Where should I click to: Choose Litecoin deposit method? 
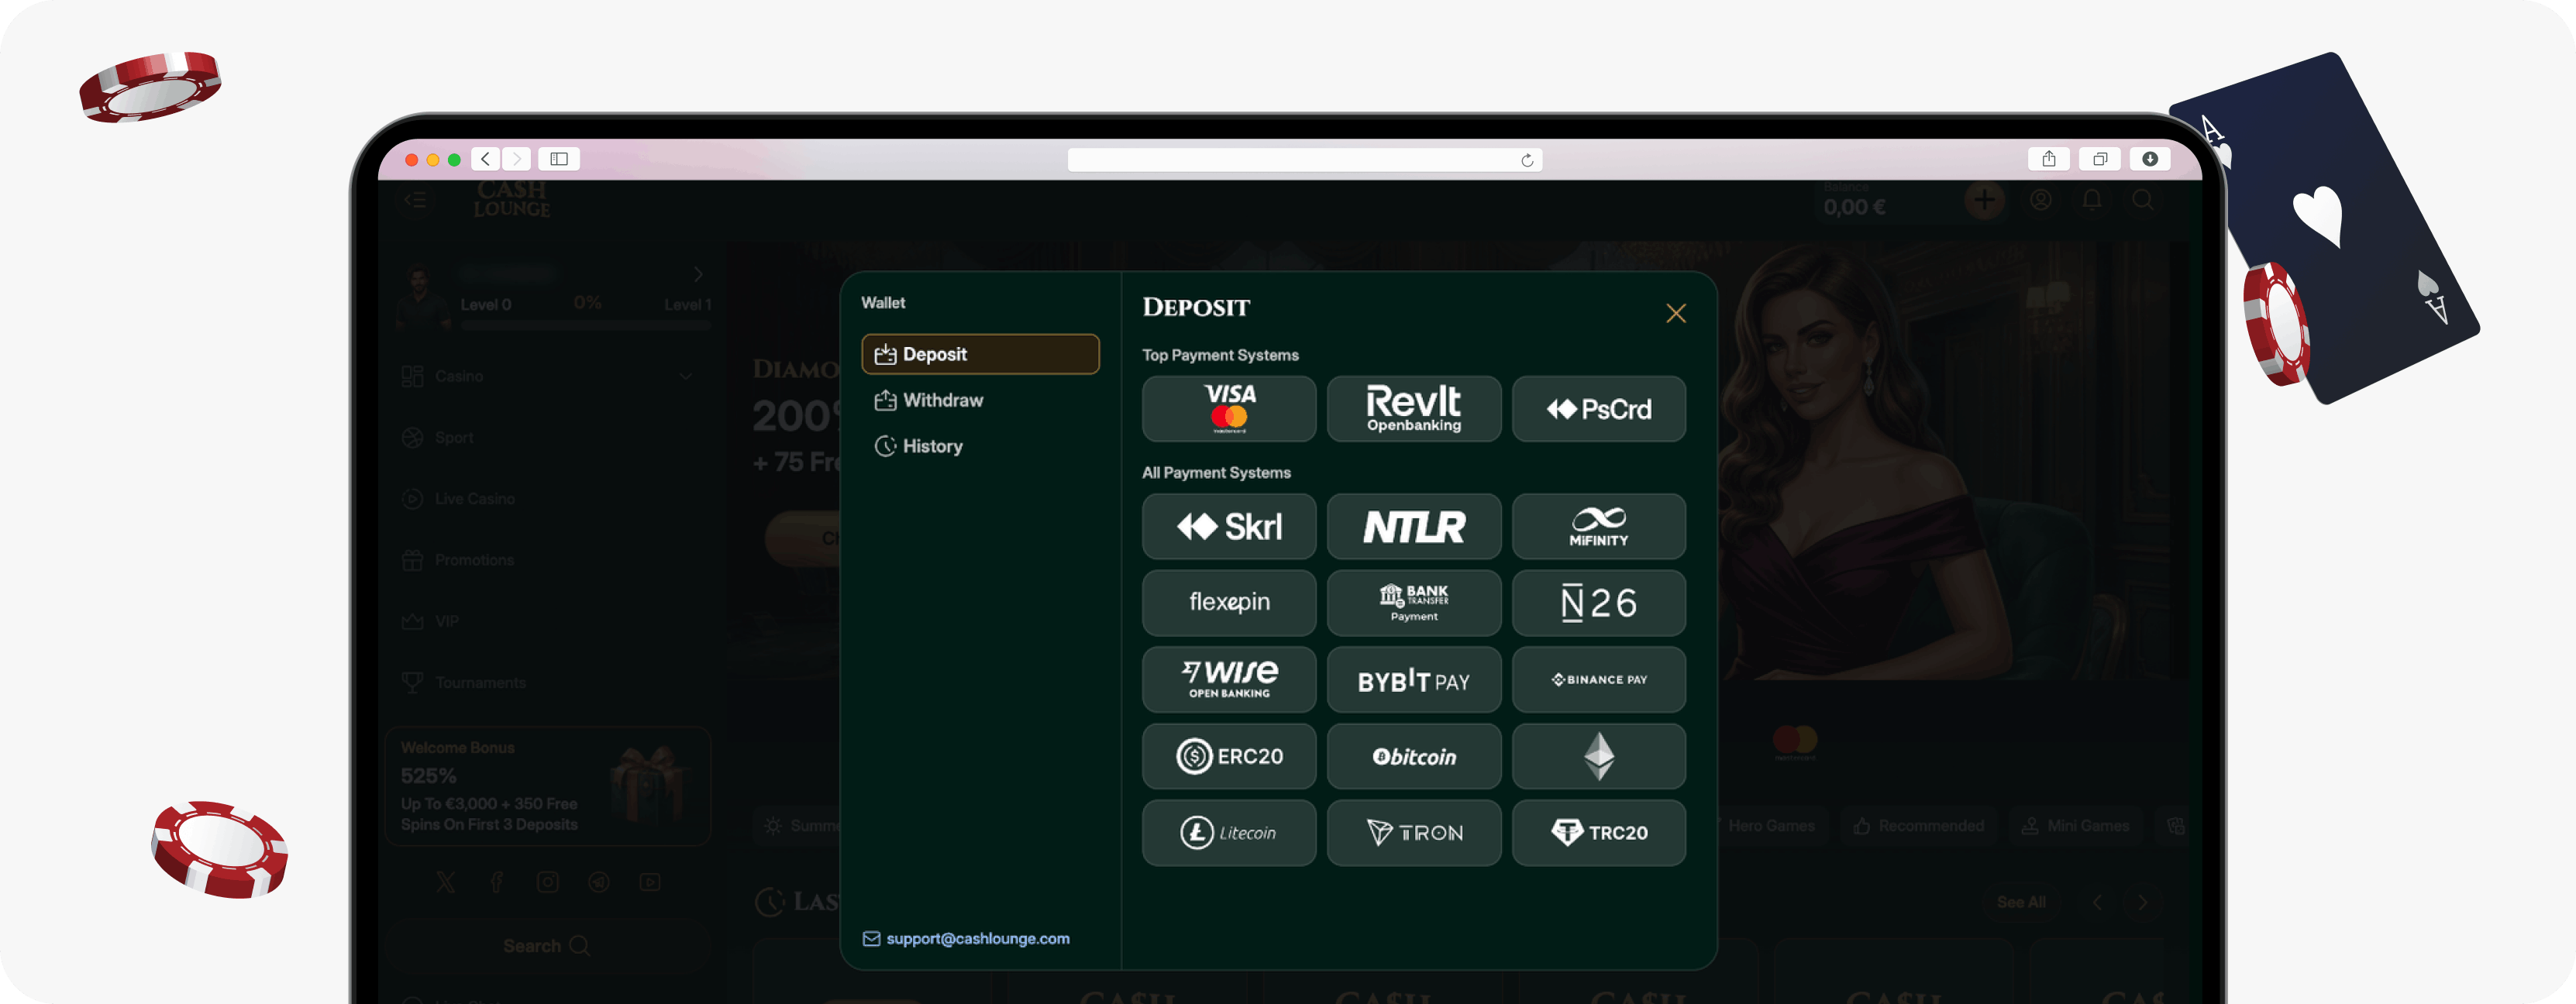coord(1229,833)
